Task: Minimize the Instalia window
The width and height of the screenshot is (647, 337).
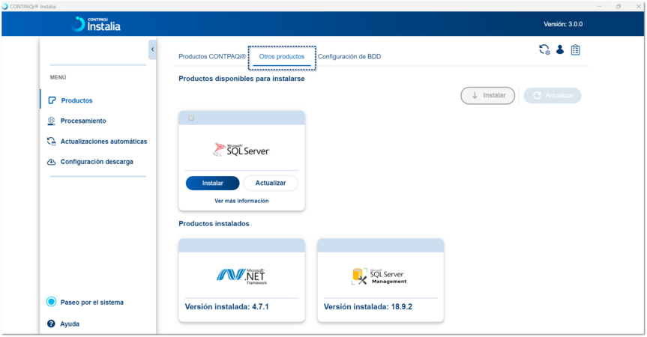Action: 599,6
